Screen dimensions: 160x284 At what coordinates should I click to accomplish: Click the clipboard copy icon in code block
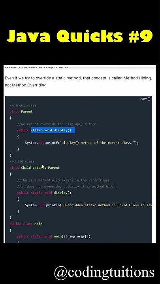149,99
